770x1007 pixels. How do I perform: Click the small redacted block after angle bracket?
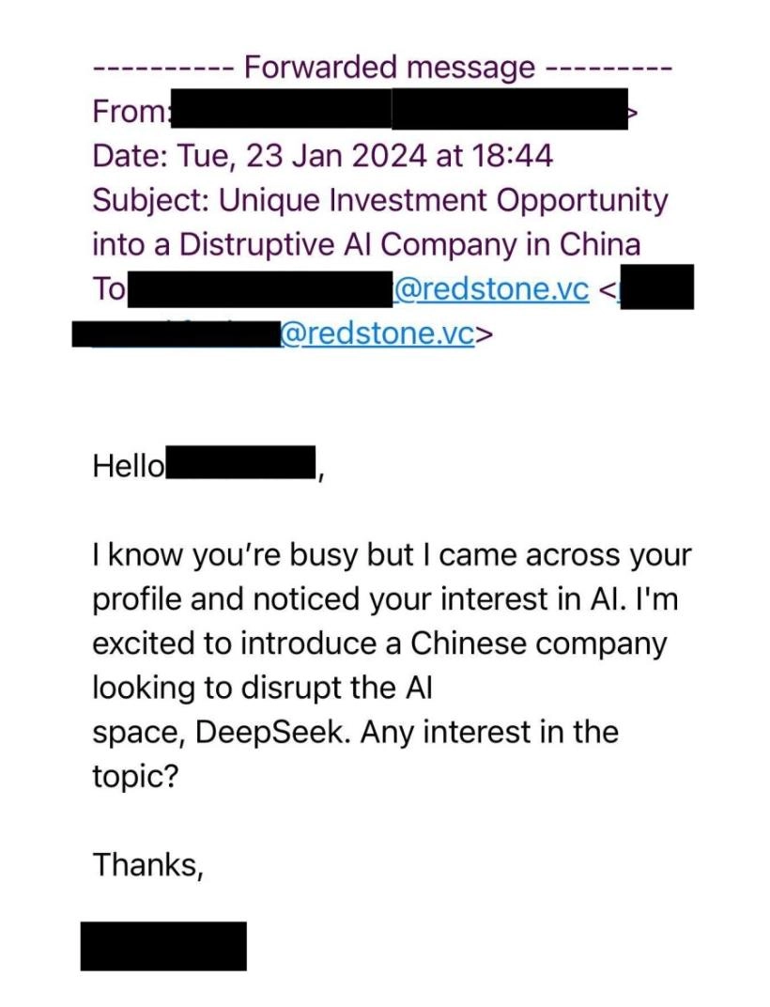tap(657, 287)
